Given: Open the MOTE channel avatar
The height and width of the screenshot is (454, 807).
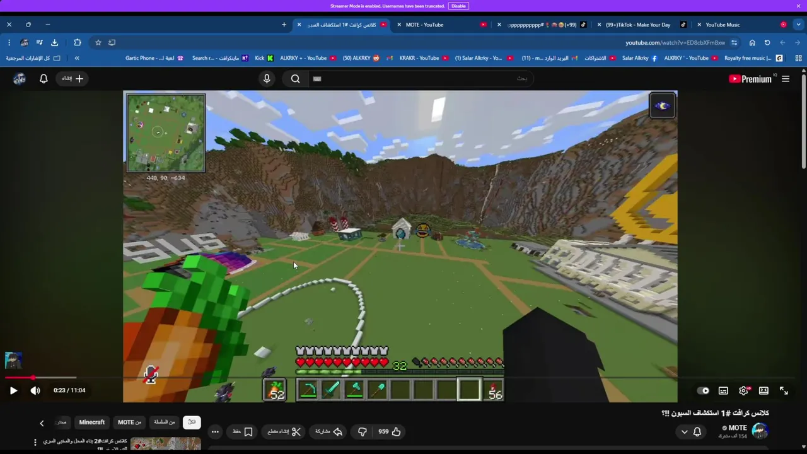Looking at the screenshot, I should [x=760, y=431].
